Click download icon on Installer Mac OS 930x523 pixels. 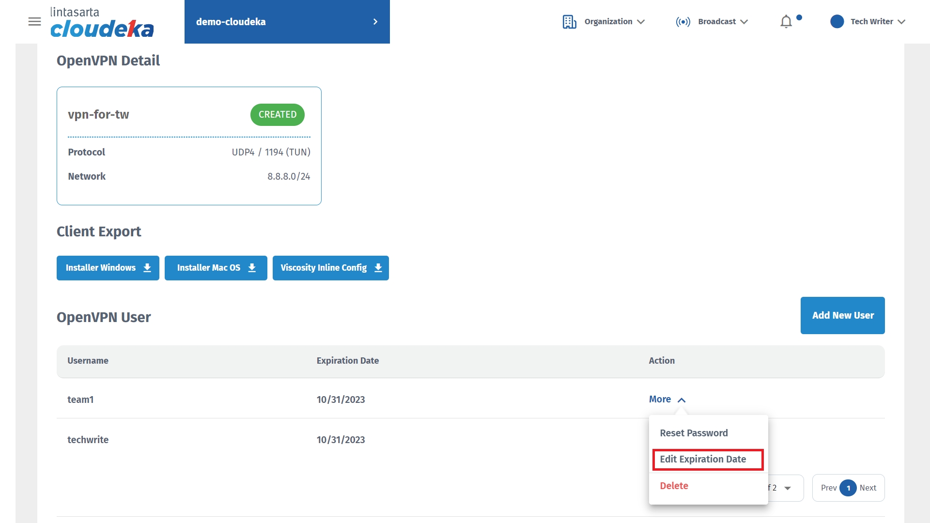pyautogui.click(x=252, y=268)
